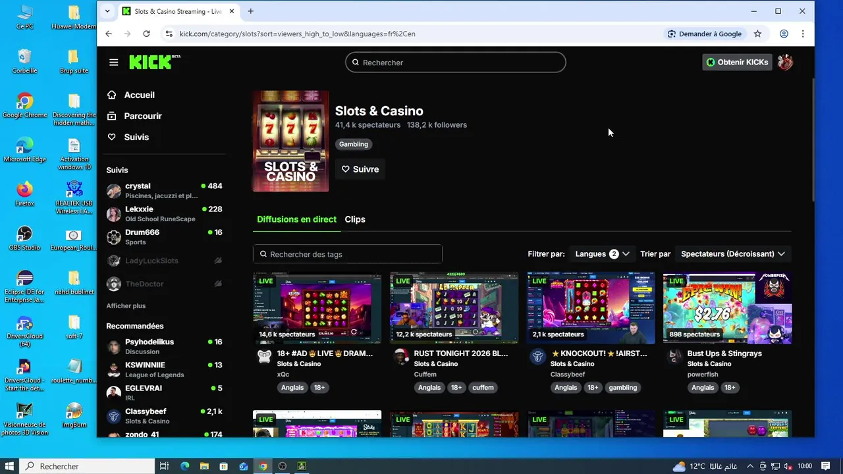Open the Langues filter dropdown

tap(602, 254)
